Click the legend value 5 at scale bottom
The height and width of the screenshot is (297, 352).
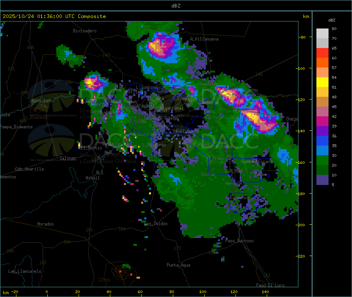[x=333, y=185]
